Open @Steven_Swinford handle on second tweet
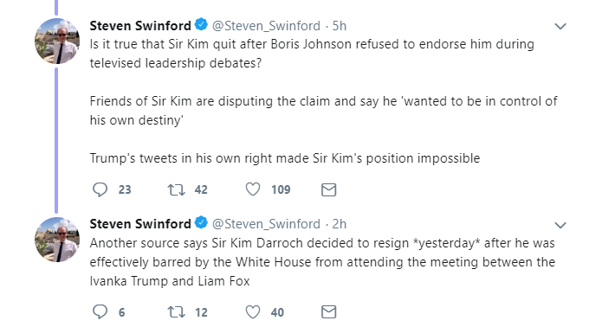The height and width of the screenshot is (327, 602). point(266,224)
